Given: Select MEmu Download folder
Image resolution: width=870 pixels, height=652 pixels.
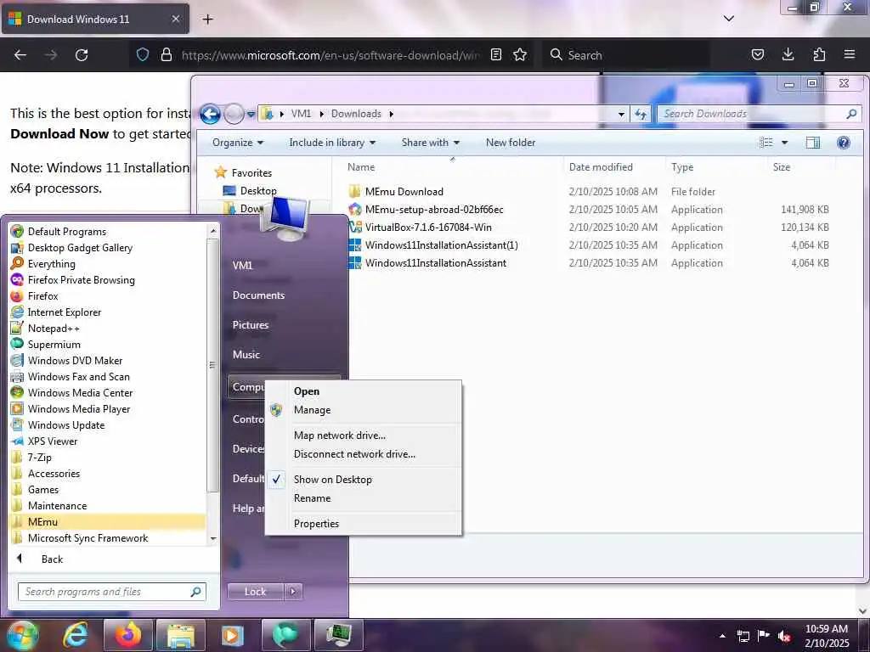Looking at the screenshot, I should click(404, 192).
